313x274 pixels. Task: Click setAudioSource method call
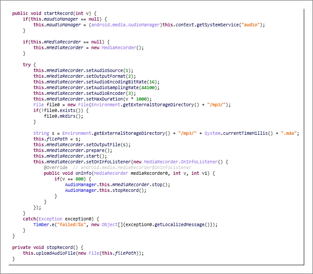(104, 71)
